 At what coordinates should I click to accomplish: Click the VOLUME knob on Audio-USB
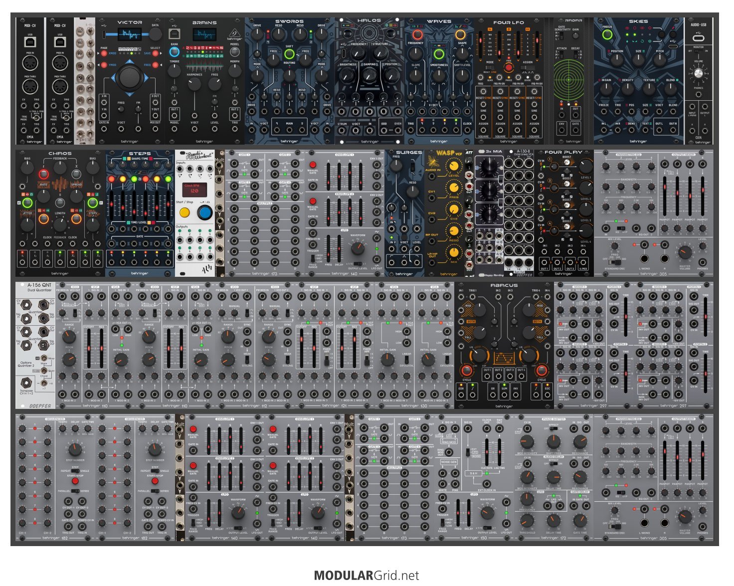698,73
